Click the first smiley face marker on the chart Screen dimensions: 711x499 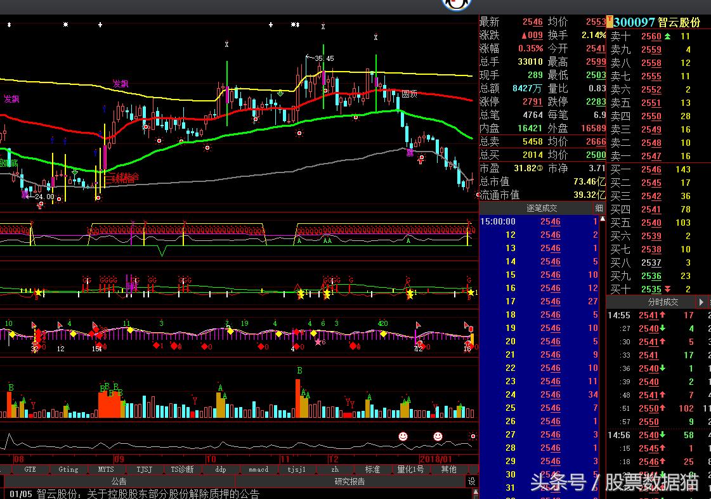click(x=403, y=436)
